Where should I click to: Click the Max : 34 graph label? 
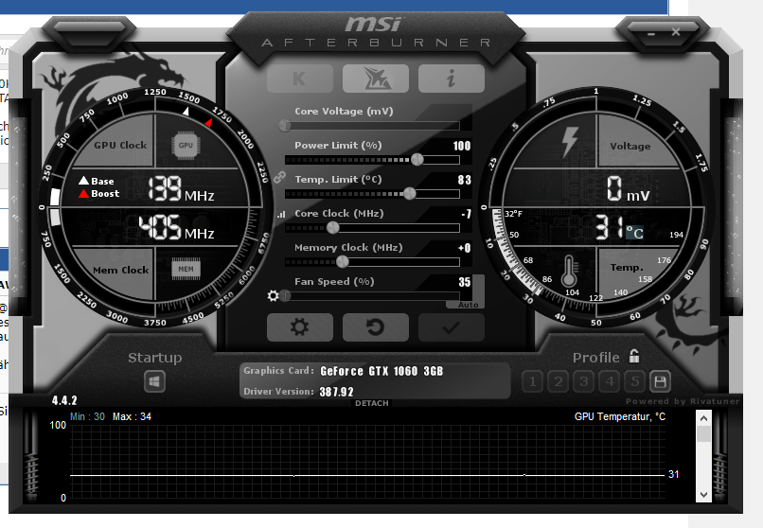pos(132,416)
